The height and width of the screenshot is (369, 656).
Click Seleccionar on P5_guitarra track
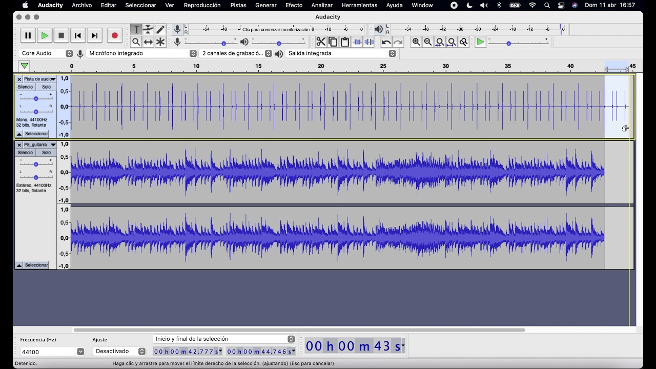(x=36, y=265)
